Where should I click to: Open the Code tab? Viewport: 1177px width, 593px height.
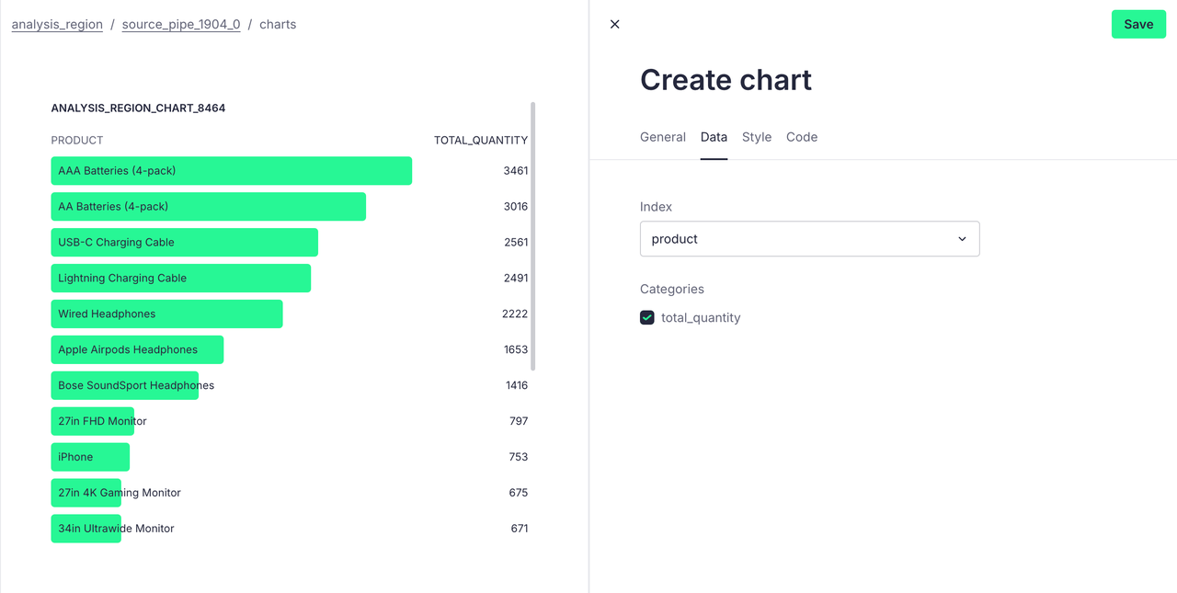pos(802,137)
